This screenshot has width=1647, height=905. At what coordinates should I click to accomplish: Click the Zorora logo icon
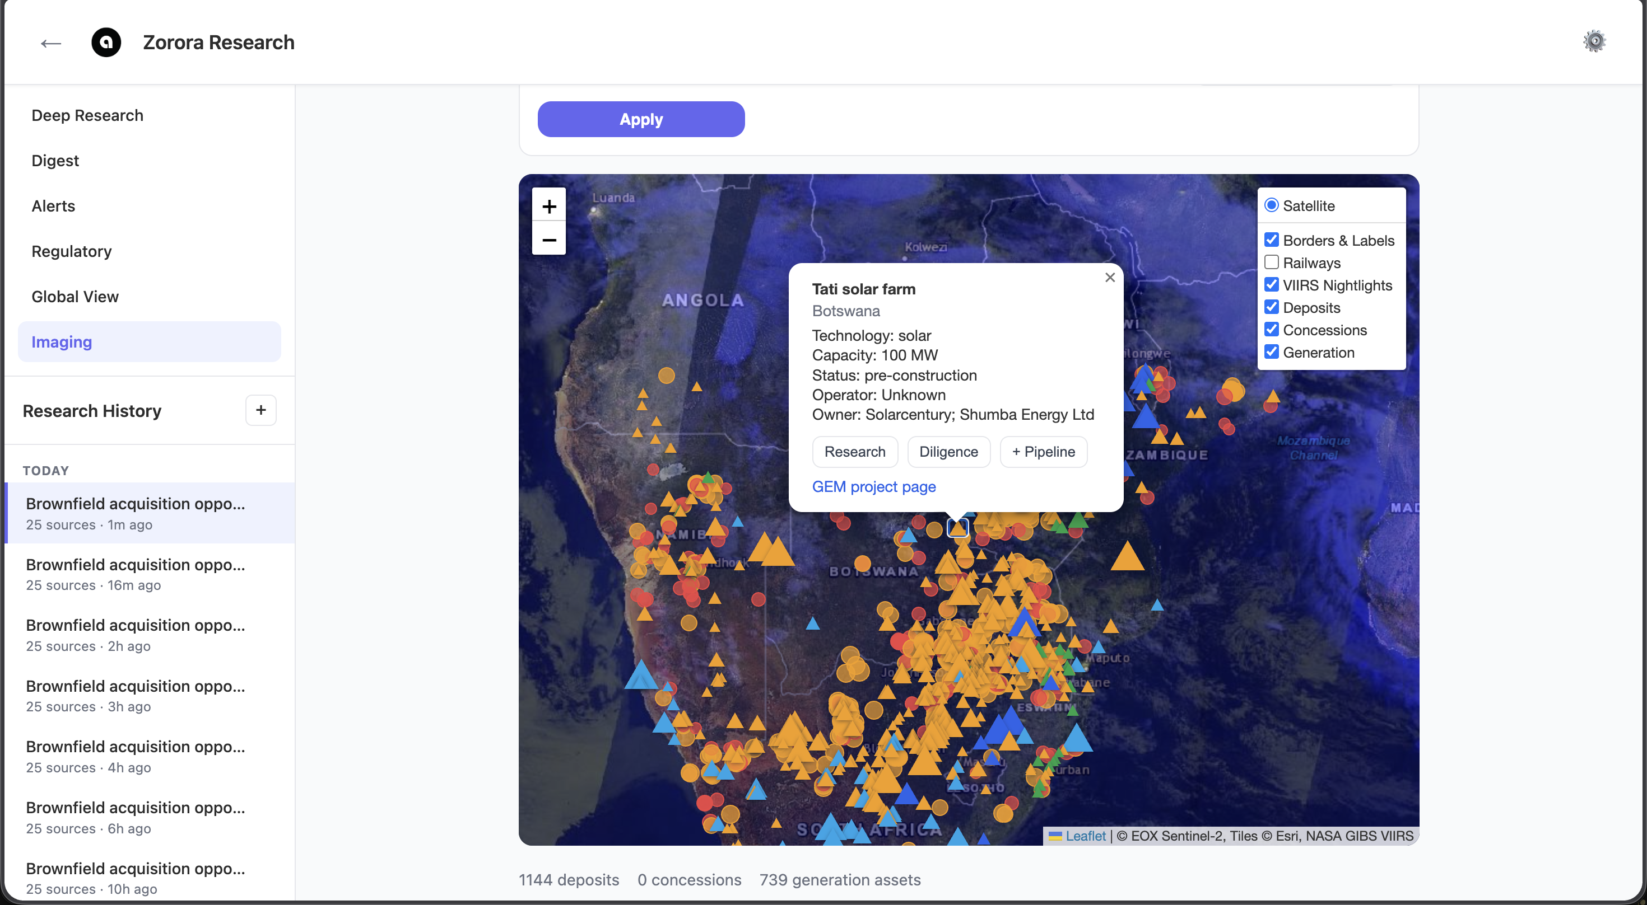(x=106, y=42)
